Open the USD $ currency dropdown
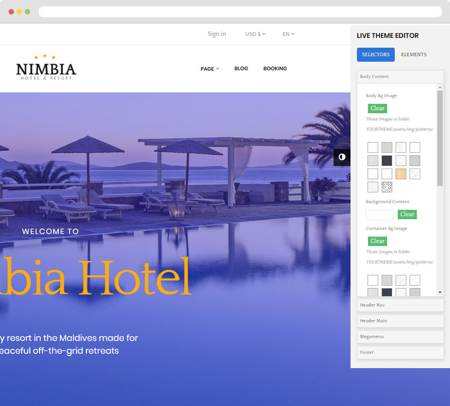The height and width of the screenshot is (406, 450). pos(255,34)
